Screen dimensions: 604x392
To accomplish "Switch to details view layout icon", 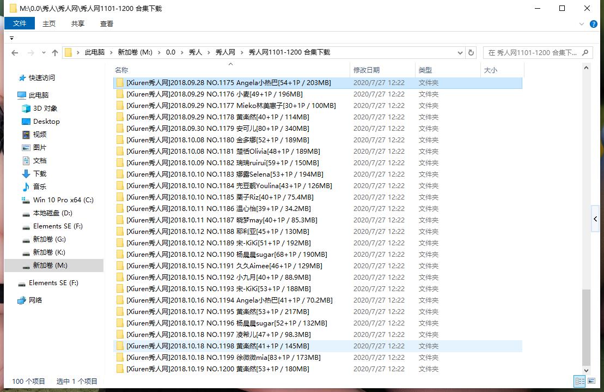I will [579, 382].
